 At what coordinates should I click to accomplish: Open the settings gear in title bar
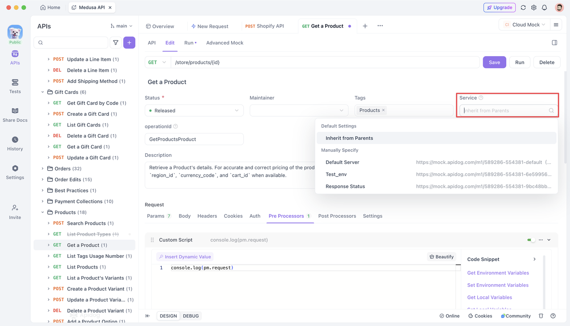coord(534,8)
